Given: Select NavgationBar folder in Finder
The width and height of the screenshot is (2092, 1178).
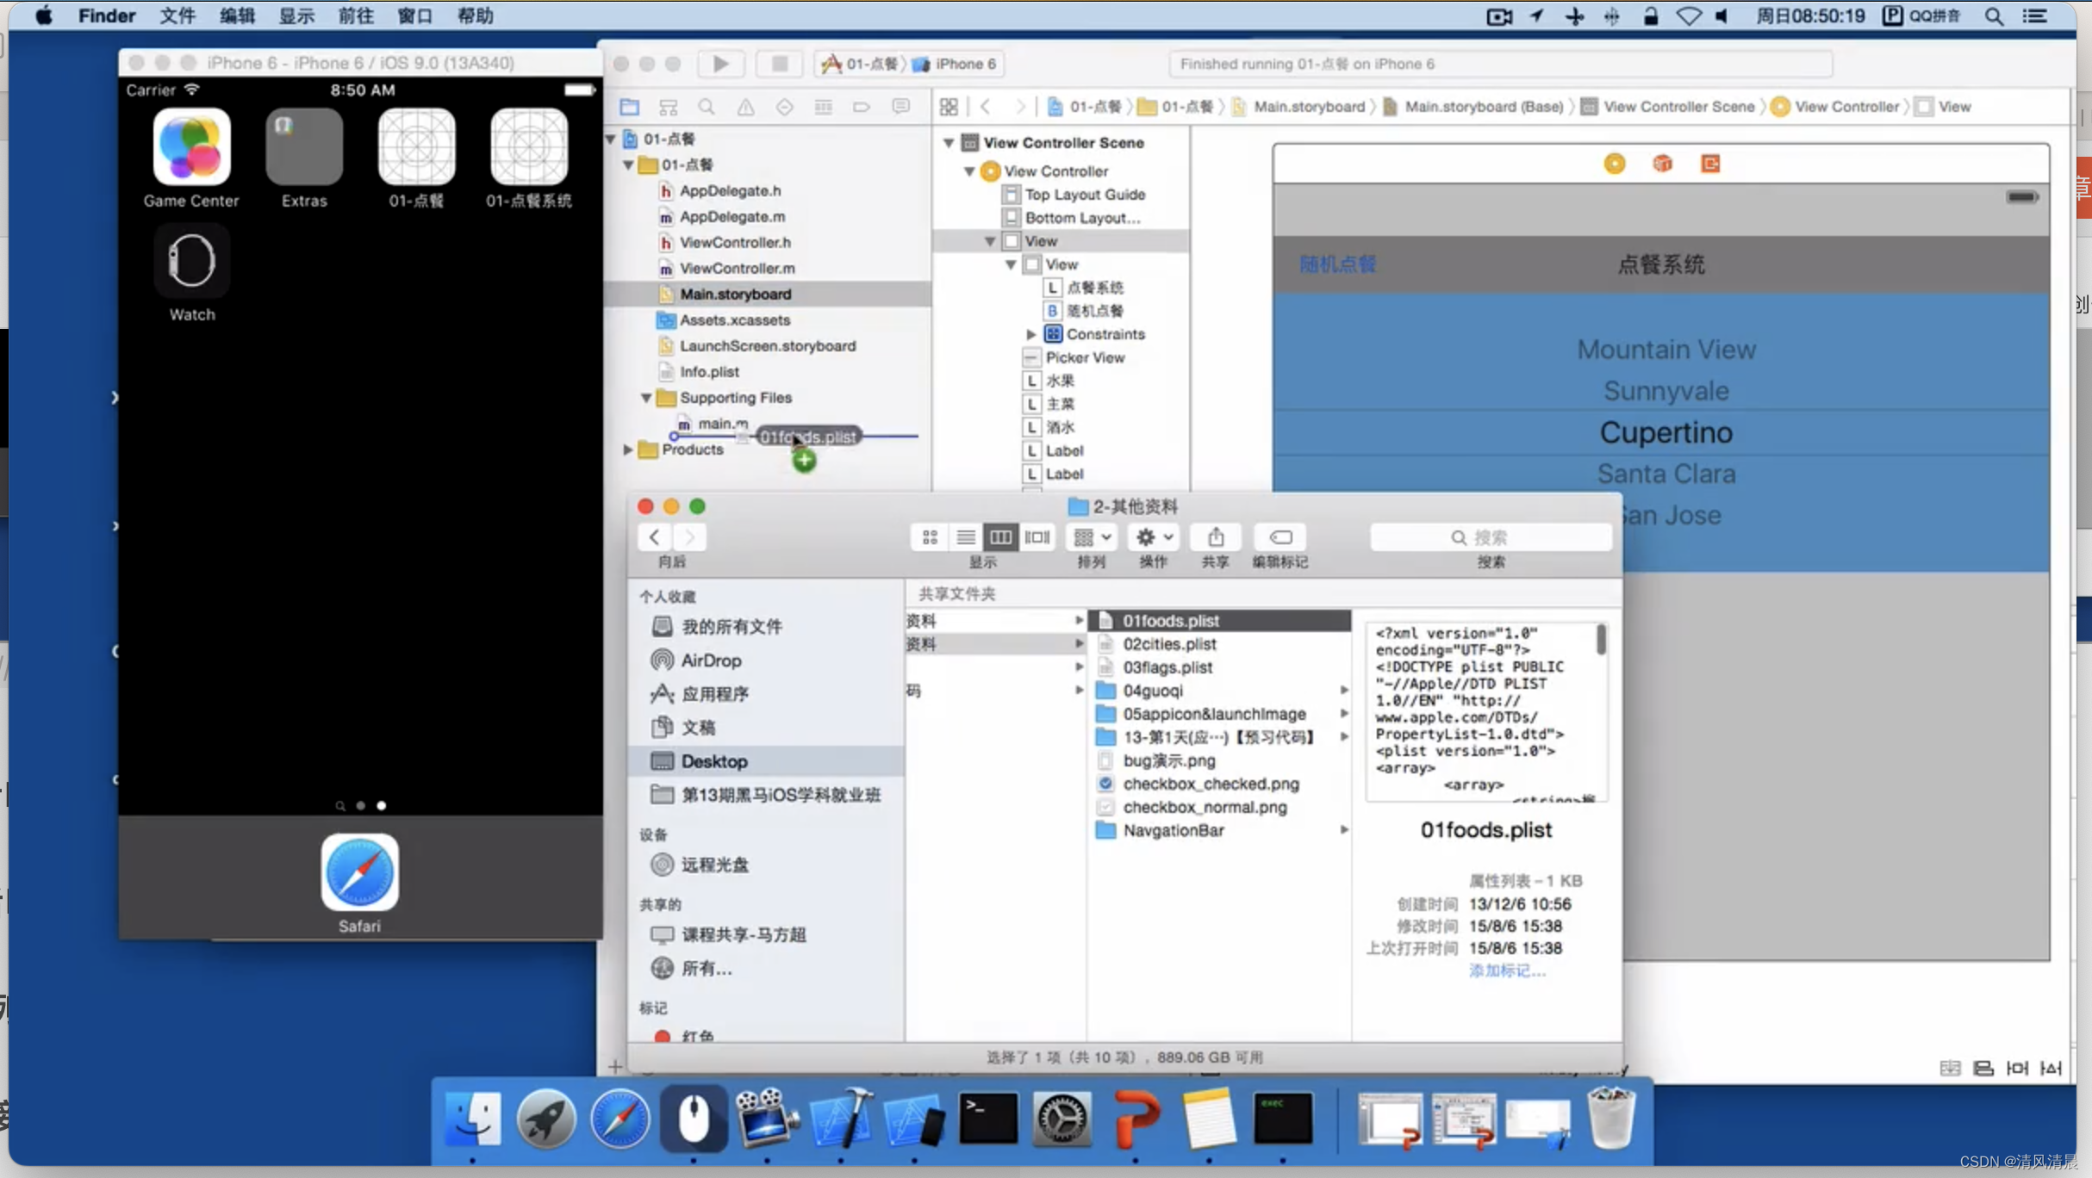Looking at the screenshot, I should 1218,830.
